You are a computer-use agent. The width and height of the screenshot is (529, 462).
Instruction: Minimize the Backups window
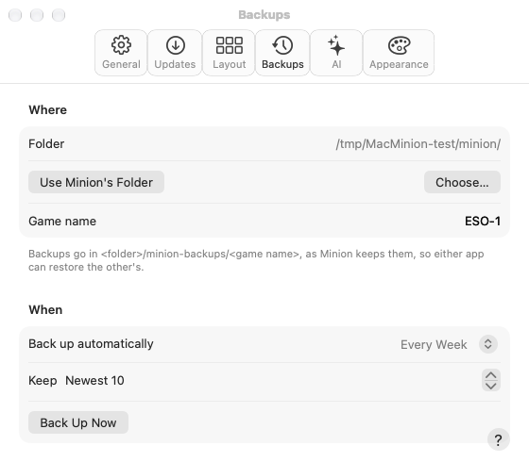point(37,15)
